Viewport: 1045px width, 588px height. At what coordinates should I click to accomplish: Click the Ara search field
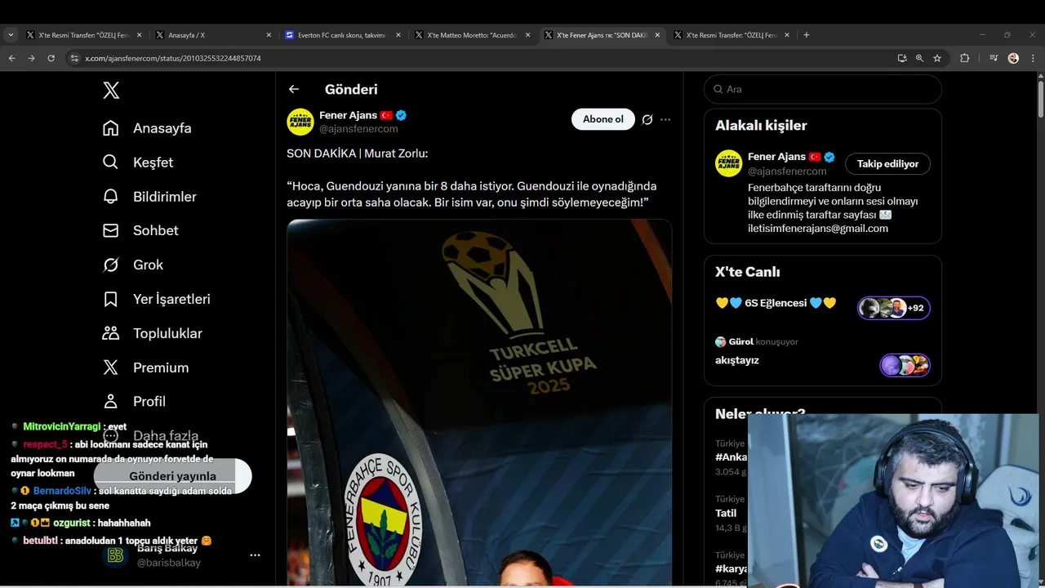822,89
